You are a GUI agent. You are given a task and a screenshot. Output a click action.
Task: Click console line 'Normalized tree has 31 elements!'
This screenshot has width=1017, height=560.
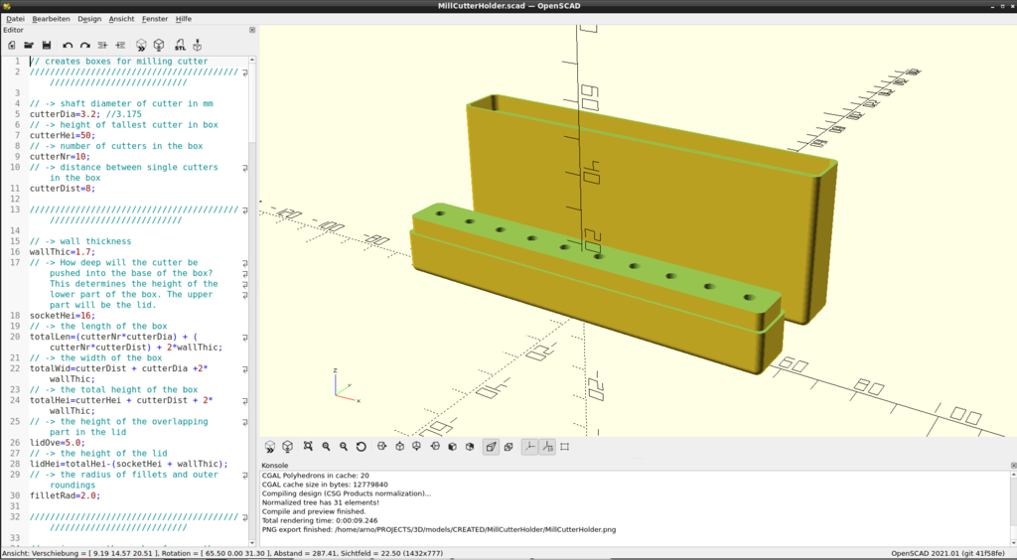coord(321,502)
